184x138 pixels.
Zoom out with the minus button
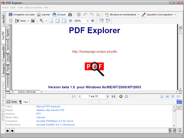coord(71,21)
